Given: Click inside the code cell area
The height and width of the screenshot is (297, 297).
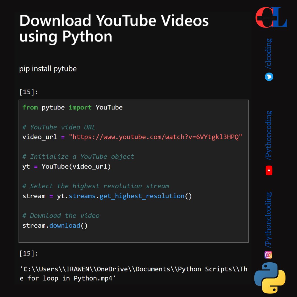Looking at the screenshot, I should pos(133,170).
